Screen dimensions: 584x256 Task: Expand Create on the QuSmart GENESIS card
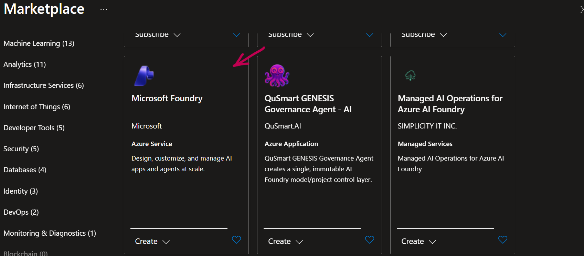click(286, 242)
